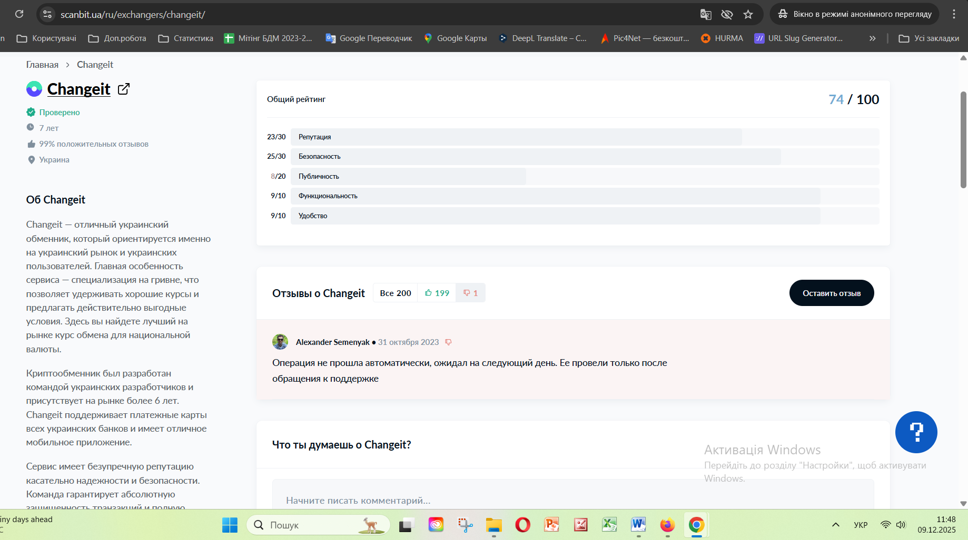Screen dimensions: 968x540
Task: Open URL Slug Generator bookmark
Action: 798,38
